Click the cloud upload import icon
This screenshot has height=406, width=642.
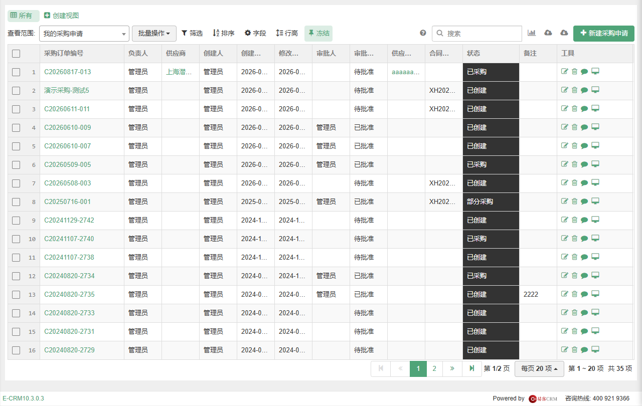click(x=548, y=33)
